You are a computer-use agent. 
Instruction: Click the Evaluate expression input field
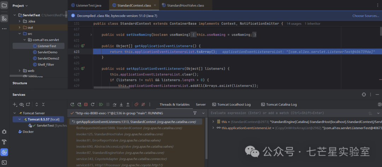(288, 113)
